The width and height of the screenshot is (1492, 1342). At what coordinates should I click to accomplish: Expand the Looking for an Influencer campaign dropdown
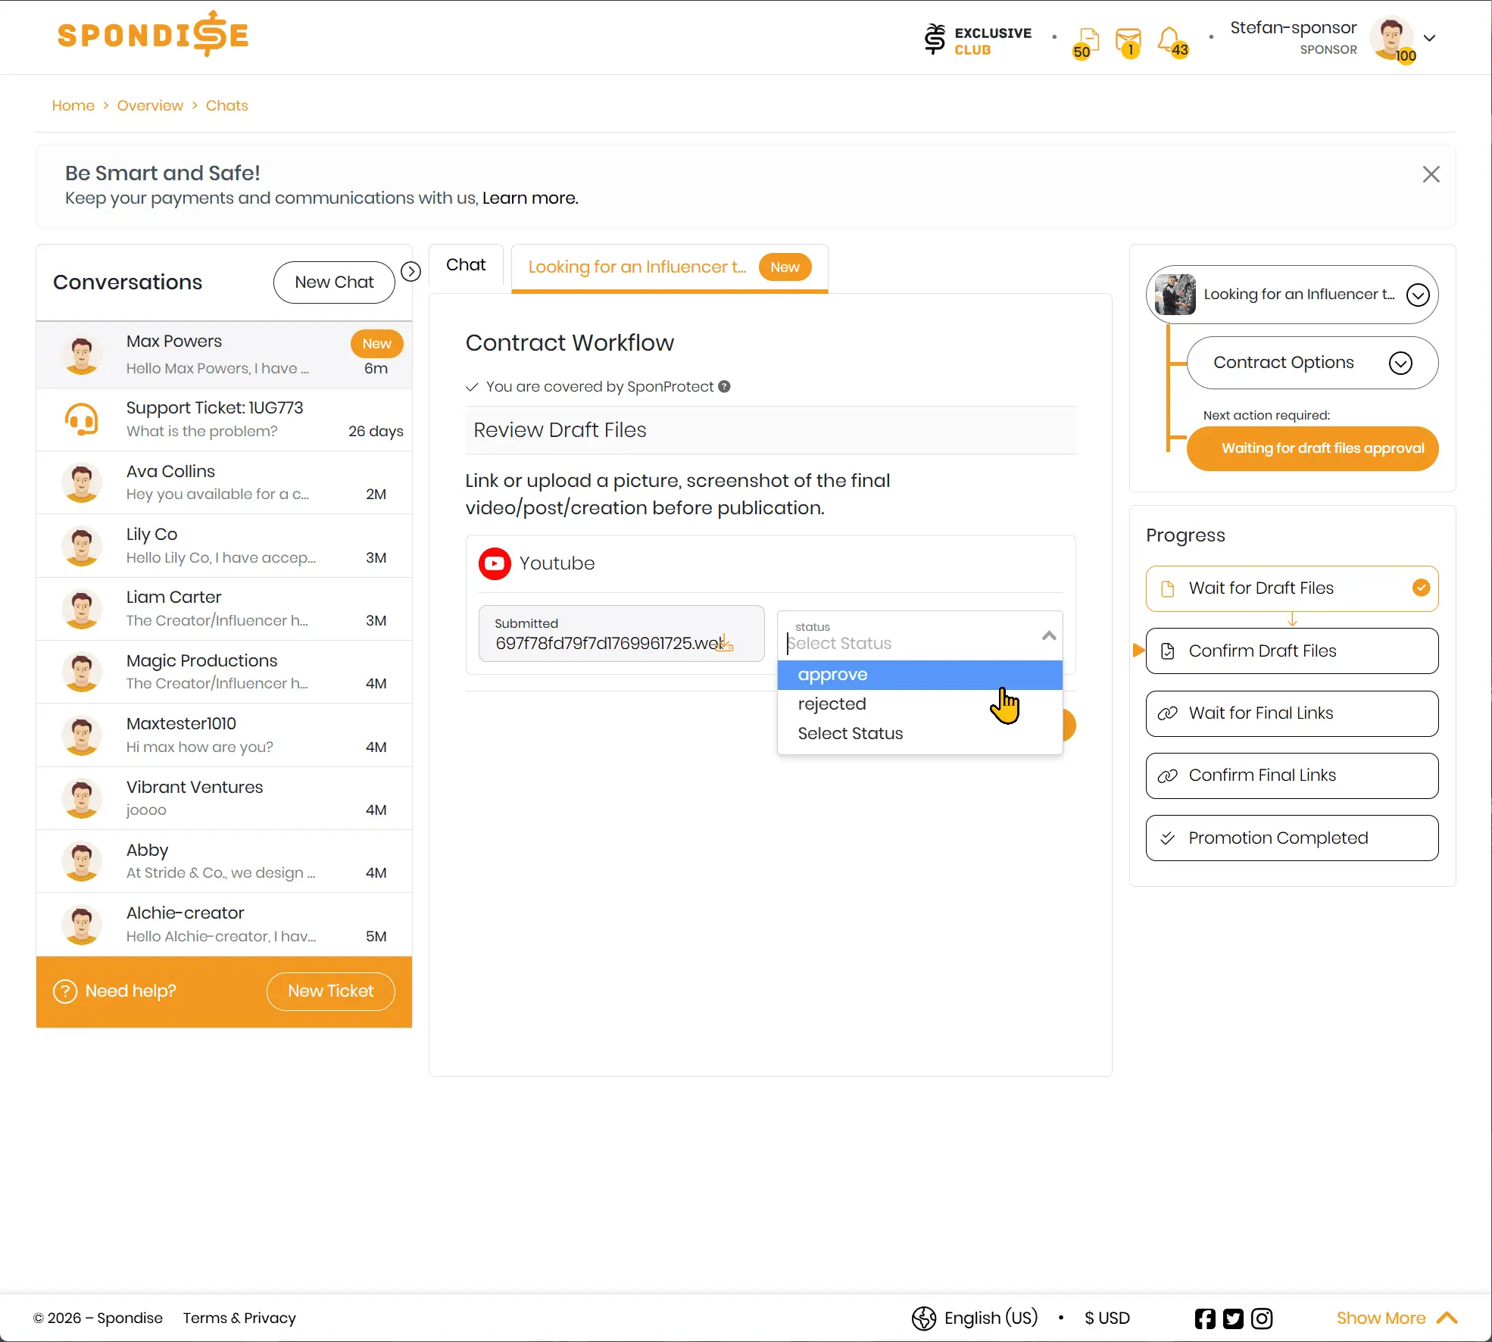coord(1418,295)
